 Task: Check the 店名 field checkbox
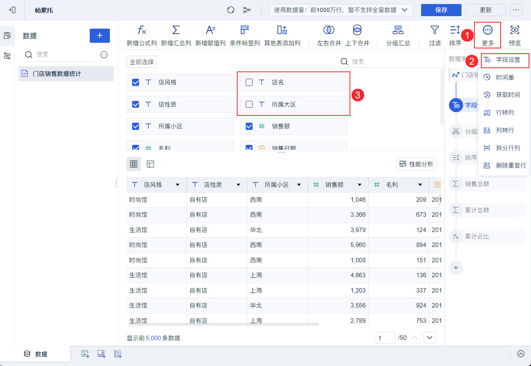pos(249,82)
